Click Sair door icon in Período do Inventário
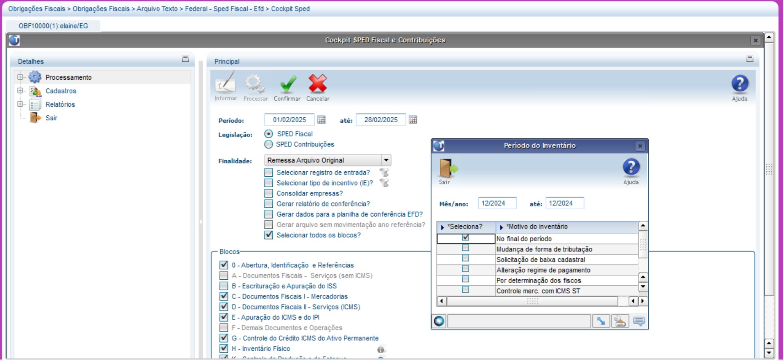Screen dimensions: 783x361 (x=448, y=168)
